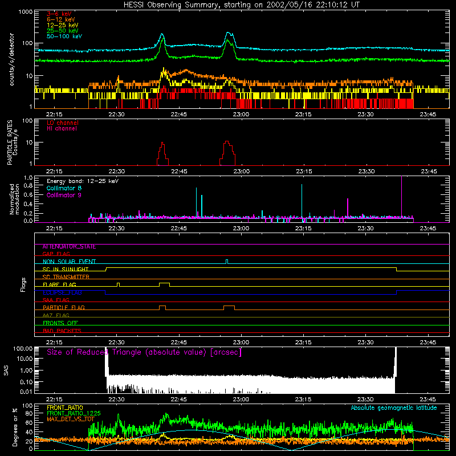Click the BAD_PACKETS flag label

[x=62, y=331]
